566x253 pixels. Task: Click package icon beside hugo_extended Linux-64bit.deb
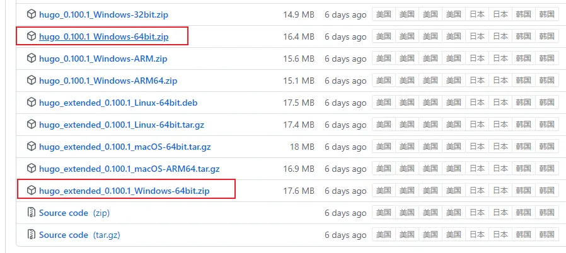(x=32, y=103)
